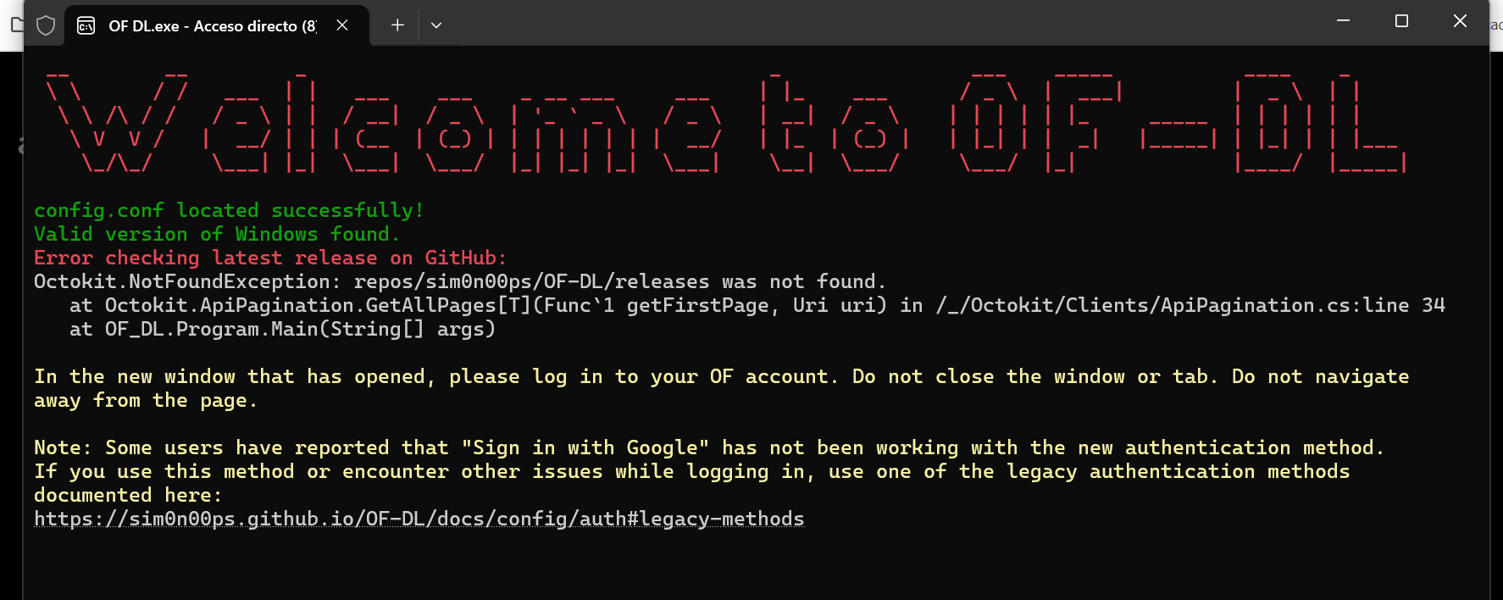Click the folder icon left of the terminal window
The image size is (1503, 600).
(x=16, y=25)
